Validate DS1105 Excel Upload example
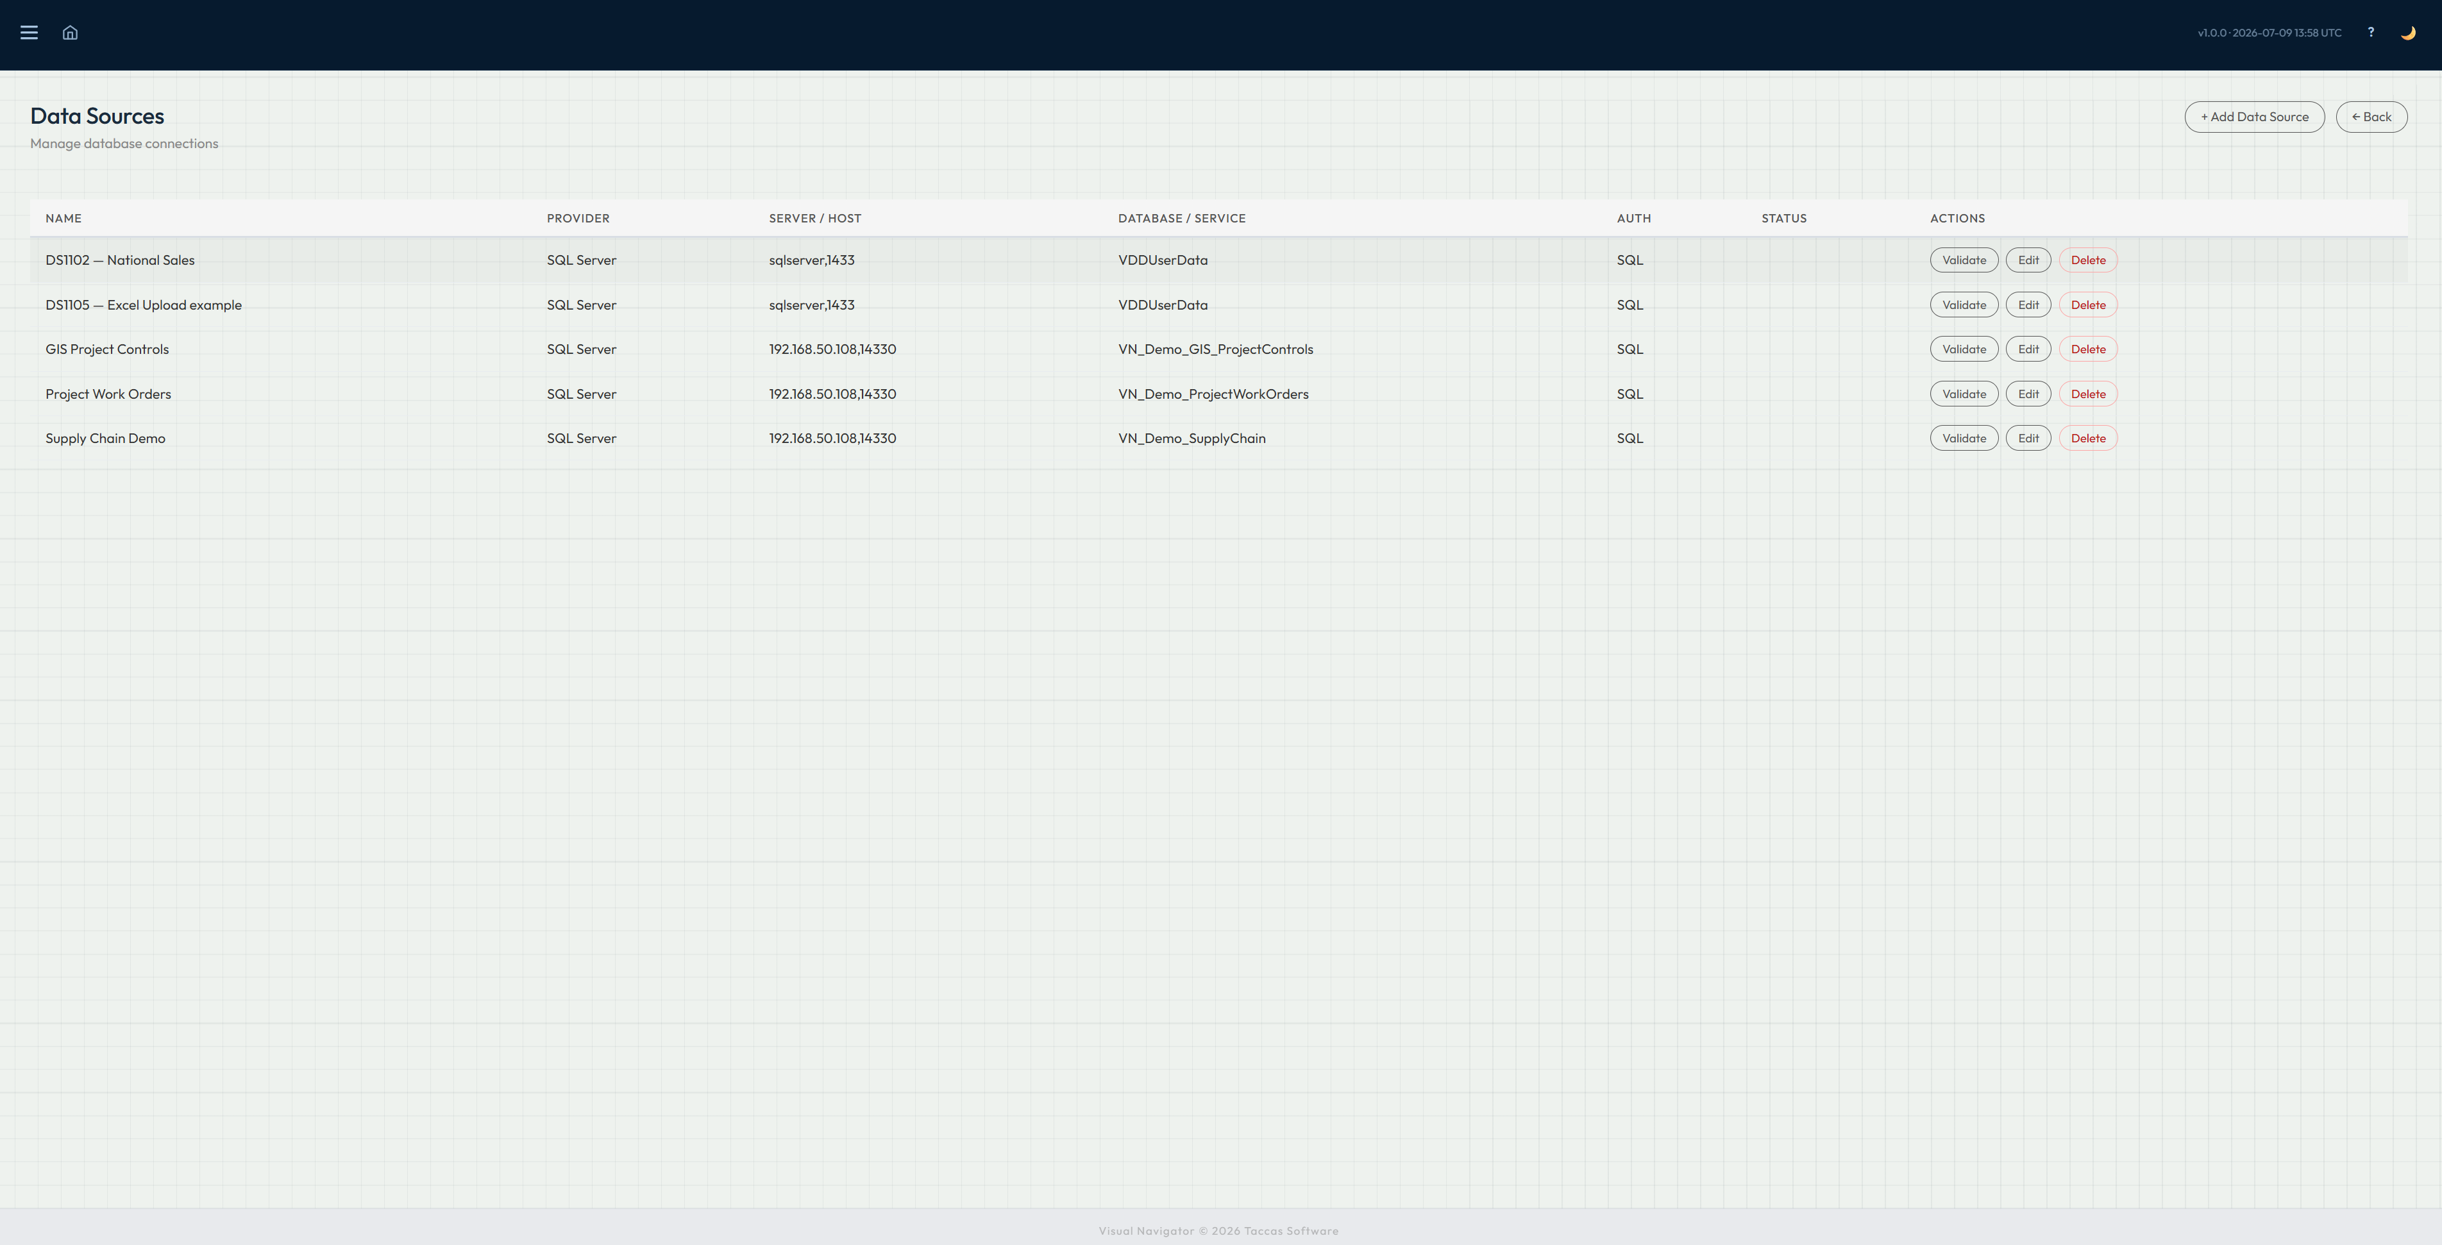Screen dimensions: 2442x1245 (x=1964, y=304)
